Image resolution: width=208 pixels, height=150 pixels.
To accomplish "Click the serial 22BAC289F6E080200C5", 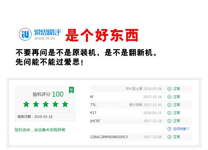I will 109,137.
